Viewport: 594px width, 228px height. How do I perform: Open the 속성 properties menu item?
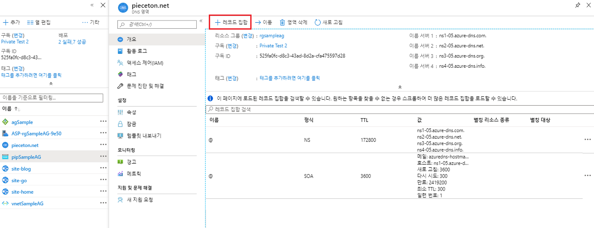point(158,112)
